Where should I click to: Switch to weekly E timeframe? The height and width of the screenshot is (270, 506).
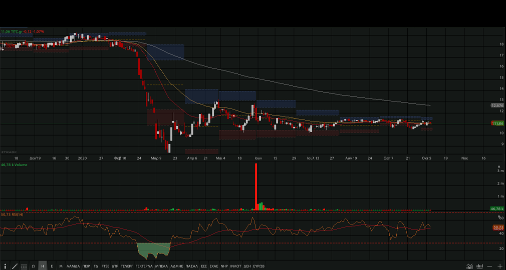[52, 266]
